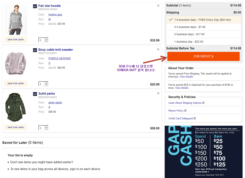Click LEARN MORE in GapCash banner

pyautogui.click(x=202, y=172)
